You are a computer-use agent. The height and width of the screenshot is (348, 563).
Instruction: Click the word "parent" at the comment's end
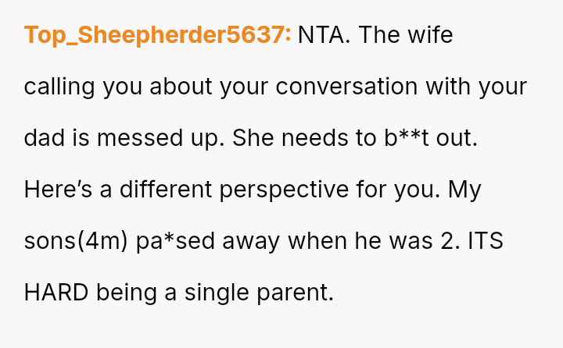pos(298,293)
